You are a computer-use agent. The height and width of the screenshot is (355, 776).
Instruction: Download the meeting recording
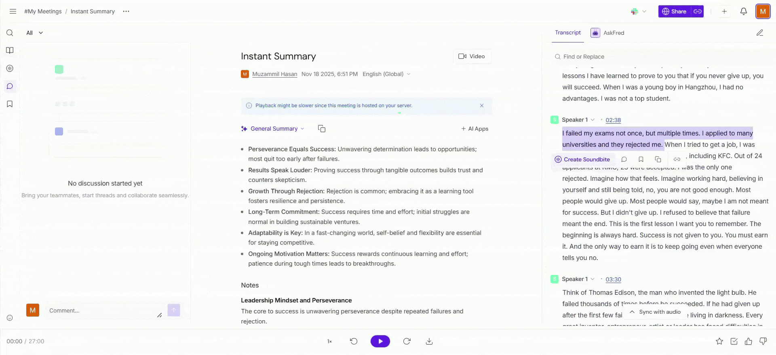click(x=429, y=341)
